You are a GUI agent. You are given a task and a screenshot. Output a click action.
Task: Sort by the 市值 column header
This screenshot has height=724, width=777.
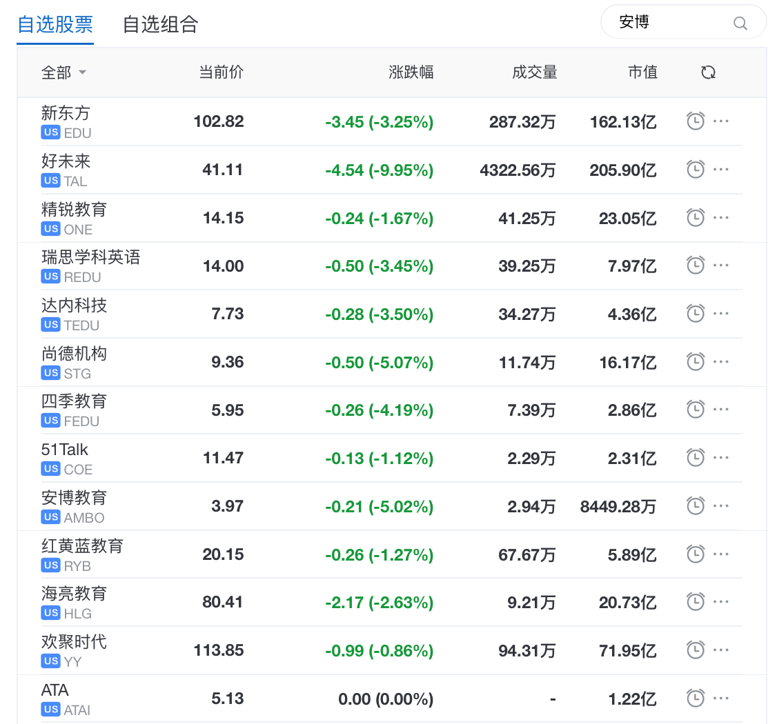(x=642, y=72)
